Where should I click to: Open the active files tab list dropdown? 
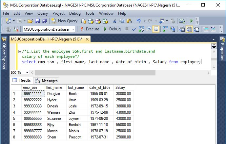(214, 39)
